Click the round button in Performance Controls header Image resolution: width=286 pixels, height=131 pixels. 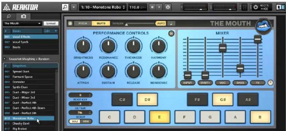coord(171,33)
